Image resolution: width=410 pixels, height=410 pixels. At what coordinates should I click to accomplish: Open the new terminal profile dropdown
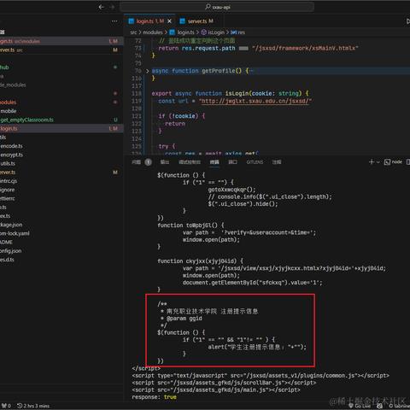point(378,162)
